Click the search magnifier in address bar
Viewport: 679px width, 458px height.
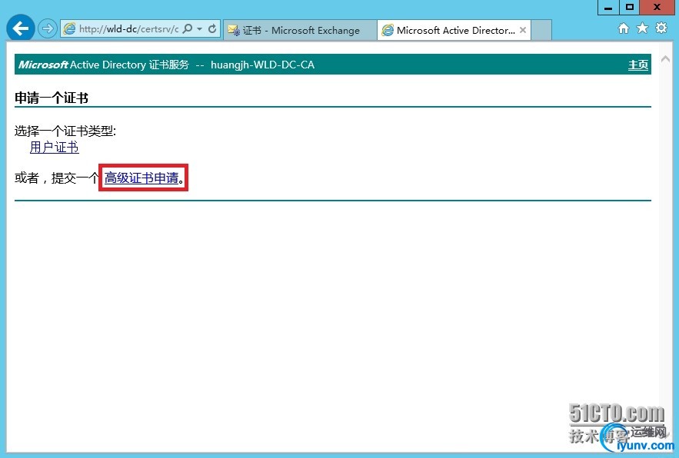(x=188, y=29)
